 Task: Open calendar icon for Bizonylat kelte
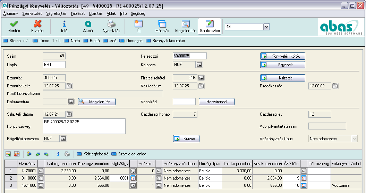69,86
